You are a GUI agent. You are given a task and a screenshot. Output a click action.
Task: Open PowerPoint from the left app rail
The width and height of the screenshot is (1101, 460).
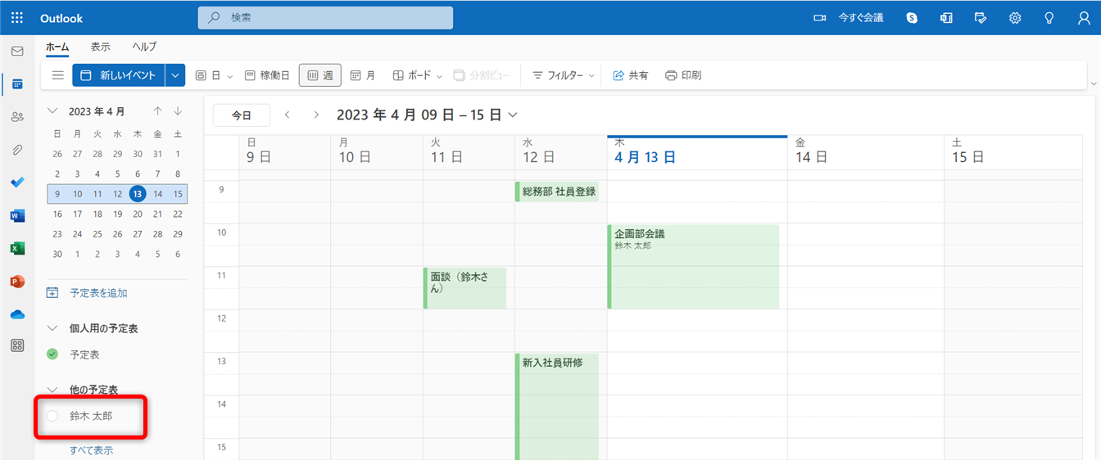coord(17,282)
